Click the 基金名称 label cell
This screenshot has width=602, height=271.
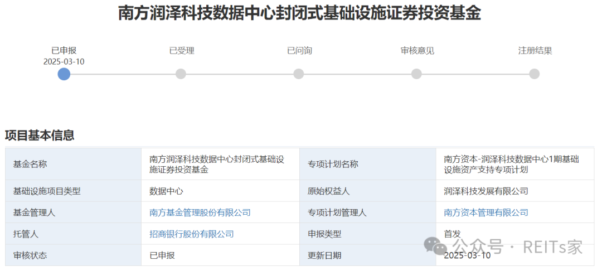74,164
